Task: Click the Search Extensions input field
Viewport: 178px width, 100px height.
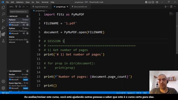Action: tap(19, 12)
